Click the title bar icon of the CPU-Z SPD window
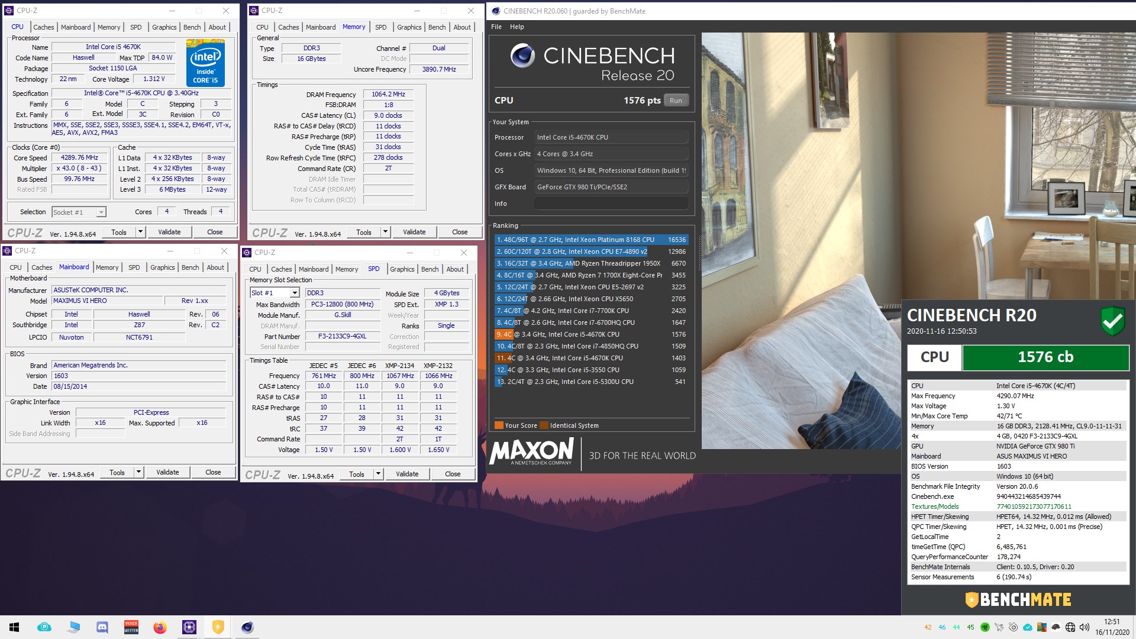1136x639 pixels. (x=247, y=253)
